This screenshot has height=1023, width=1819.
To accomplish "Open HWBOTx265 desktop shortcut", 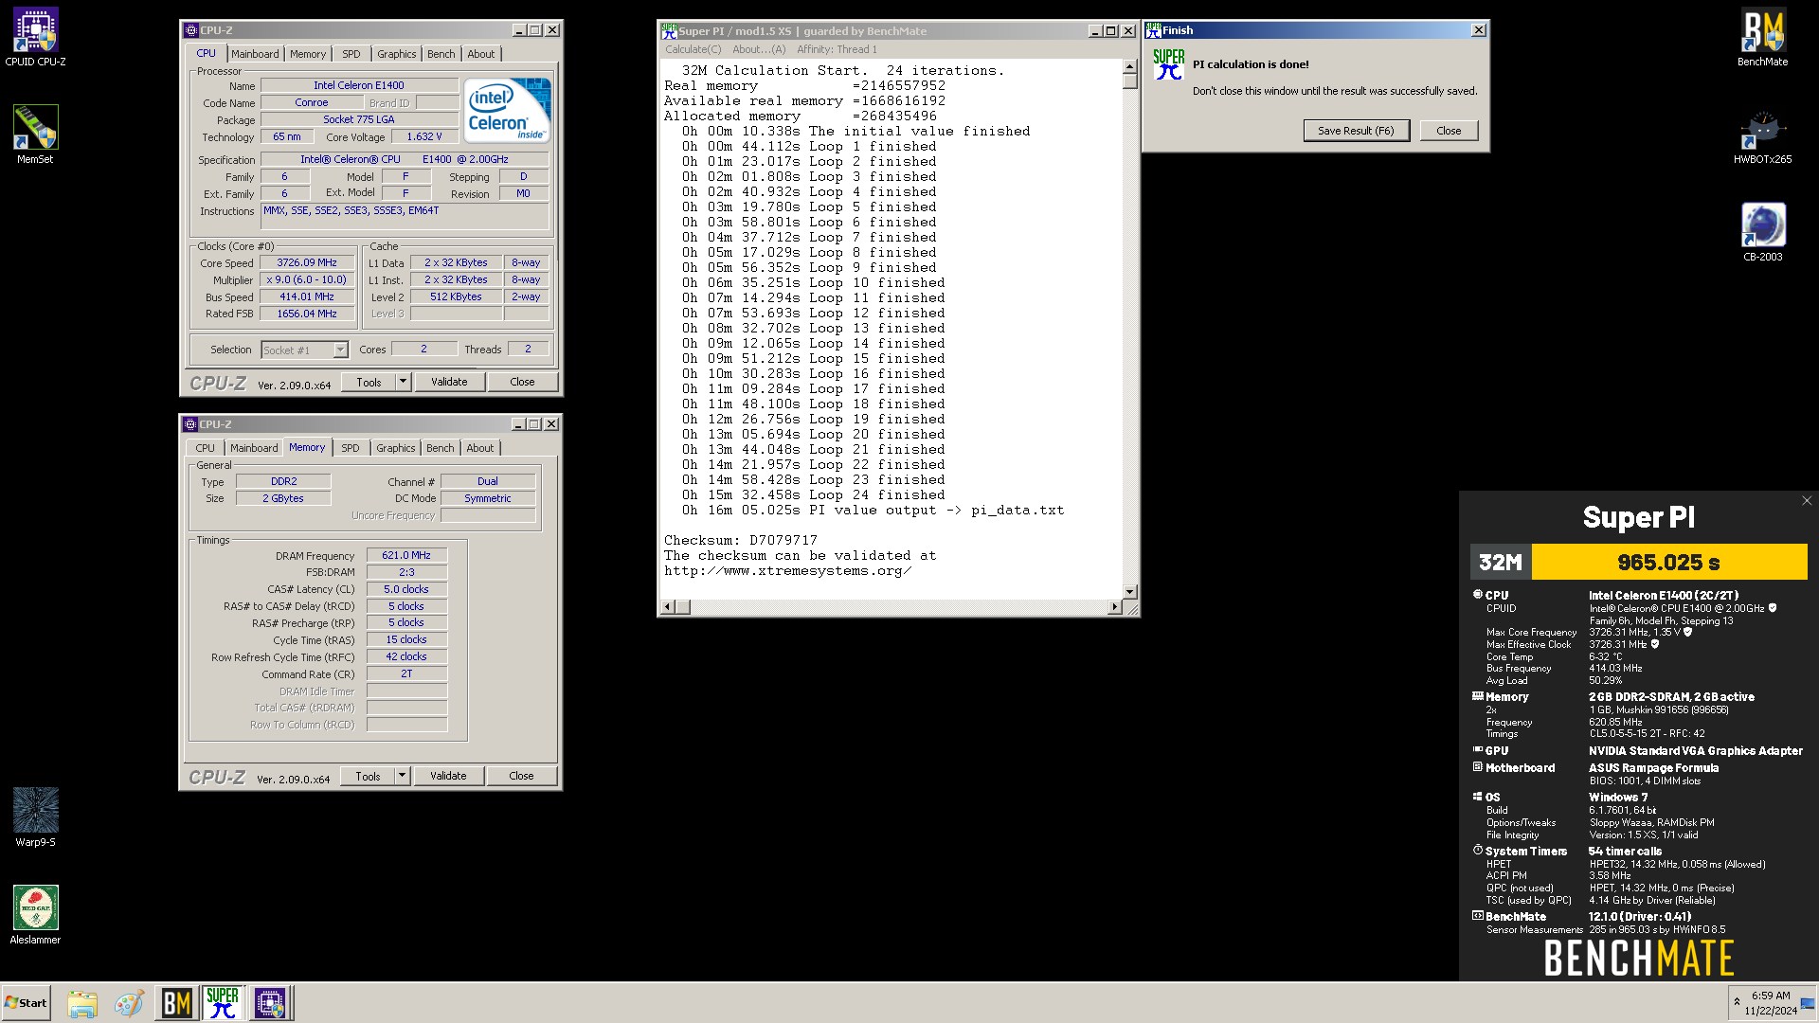I will click(x=1762, y=135).
